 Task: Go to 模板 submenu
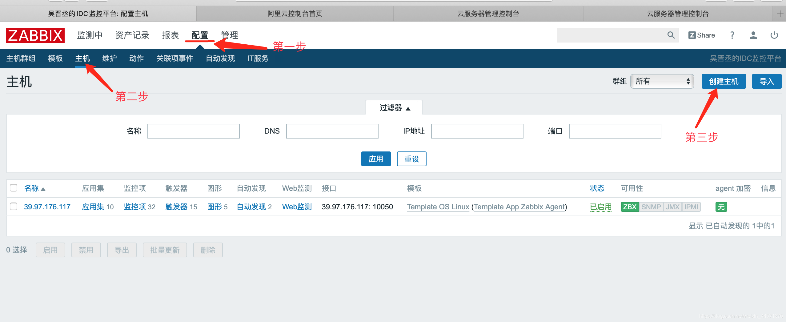click(55, 58)
